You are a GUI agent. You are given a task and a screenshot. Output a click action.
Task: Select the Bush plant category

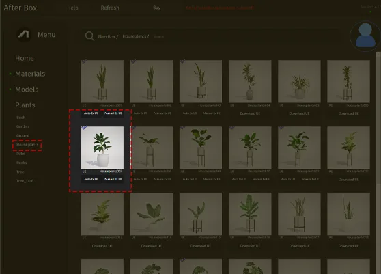pos(21,118)
